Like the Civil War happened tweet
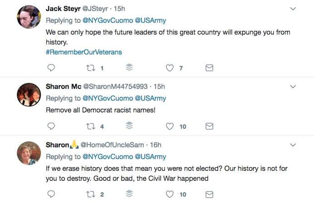 point(170,194)
